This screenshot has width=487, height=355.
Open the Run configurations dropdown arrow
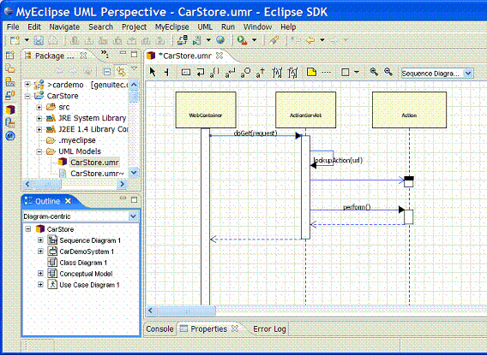coord(254,40)
